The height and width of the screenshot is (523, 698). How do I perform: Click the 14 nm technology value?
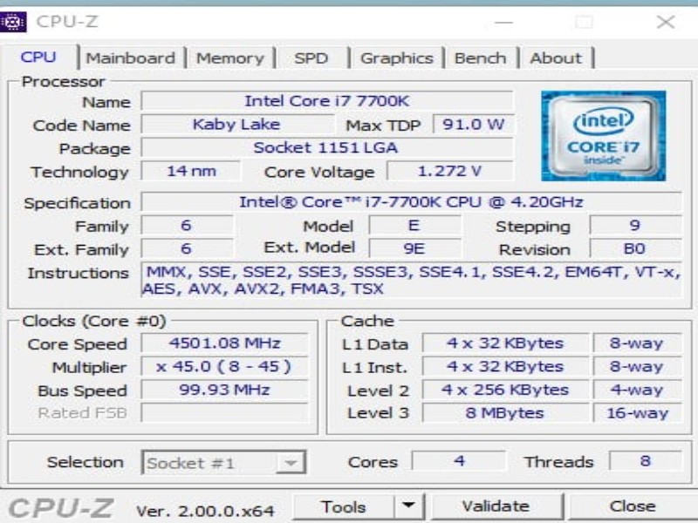coord(191,171)
